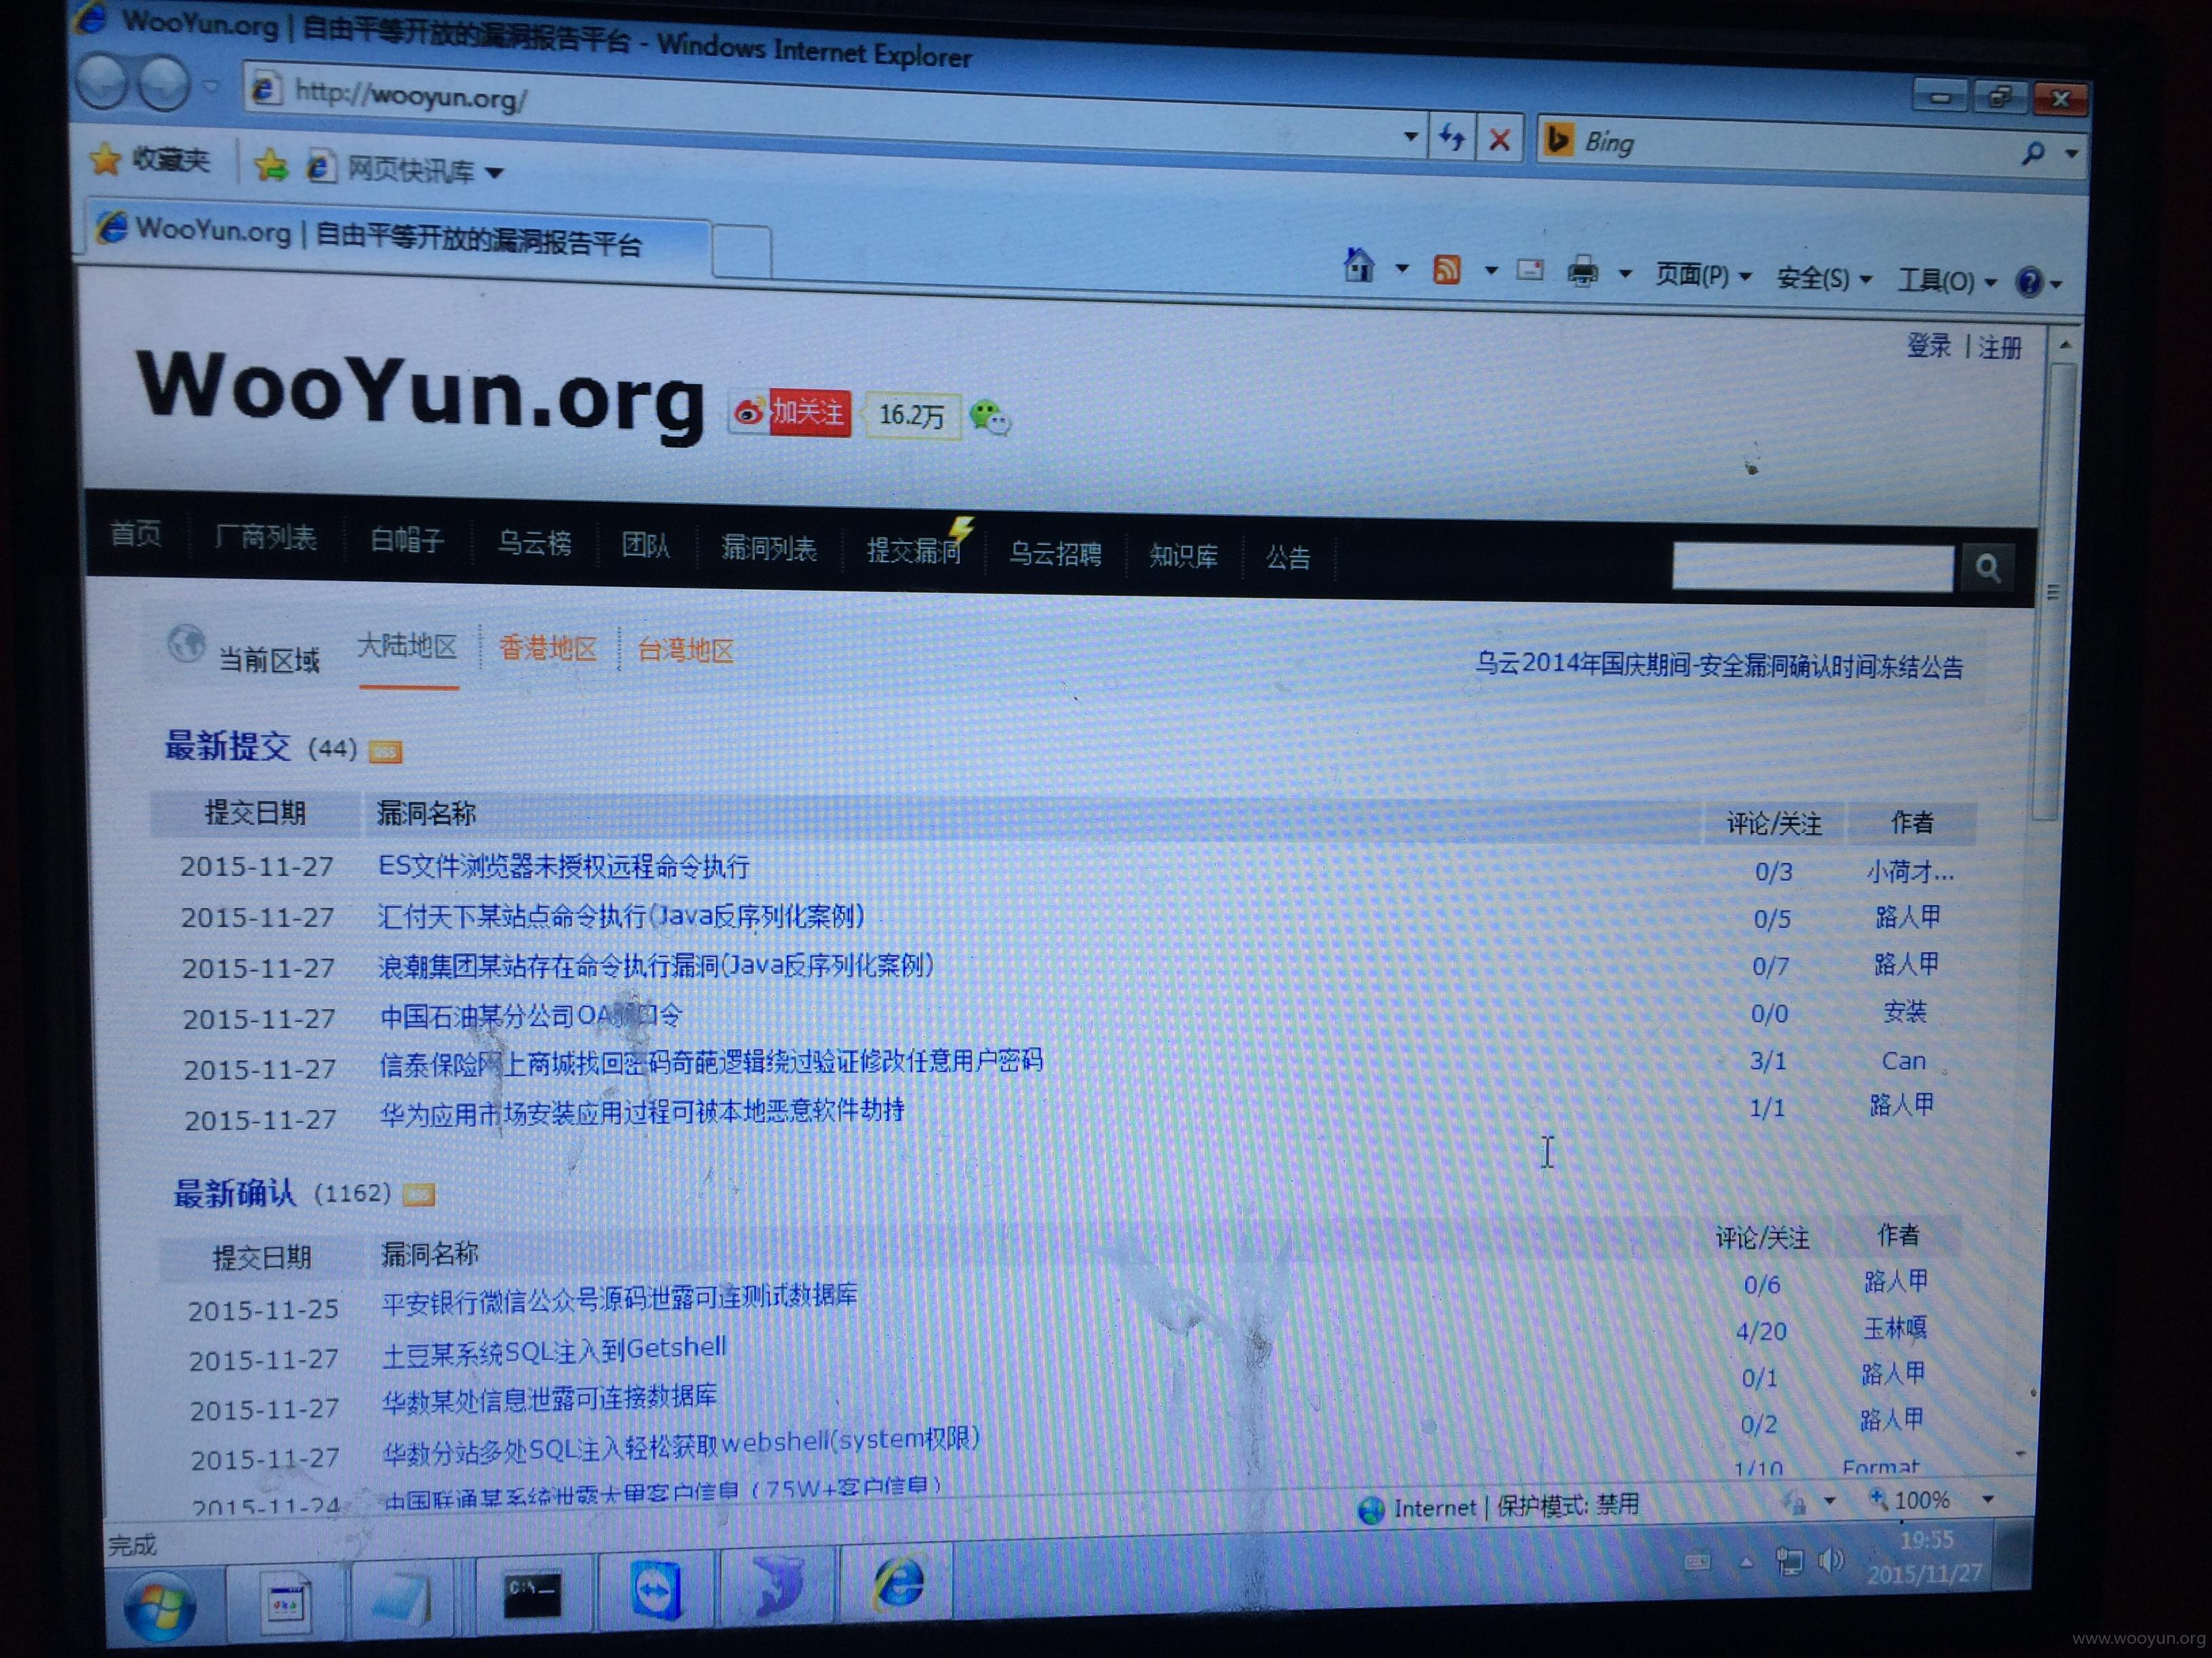Expand the address bar history dropdown
Screen dimensions: 2212x1658
(x=1410, y=136)
